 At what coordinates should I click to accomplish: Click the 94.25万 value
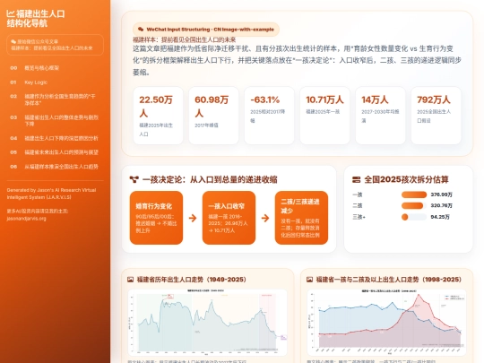pyautogui.click(x=440, y=217)
